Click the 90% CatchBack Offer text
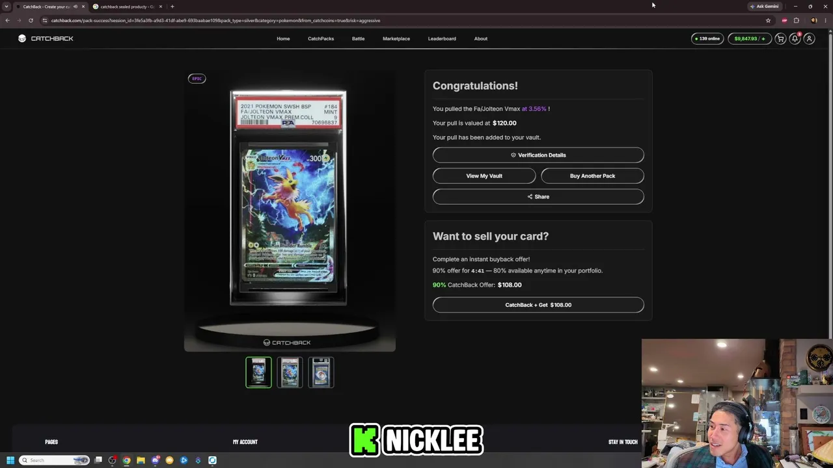The height and width of the screenshot is (468, 833). [477, 285]
